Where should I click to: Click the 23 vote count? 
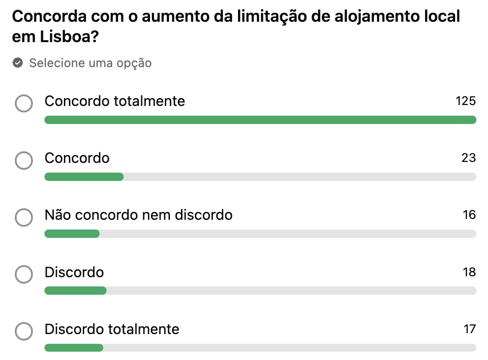pos(469,158)
